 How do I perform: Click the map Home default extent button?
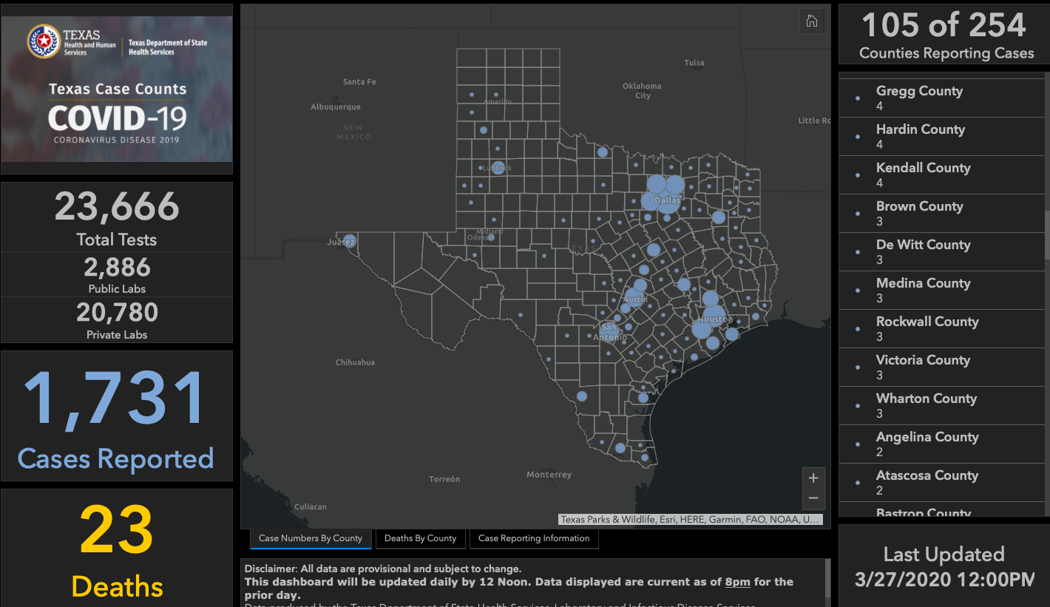point(811,21)
